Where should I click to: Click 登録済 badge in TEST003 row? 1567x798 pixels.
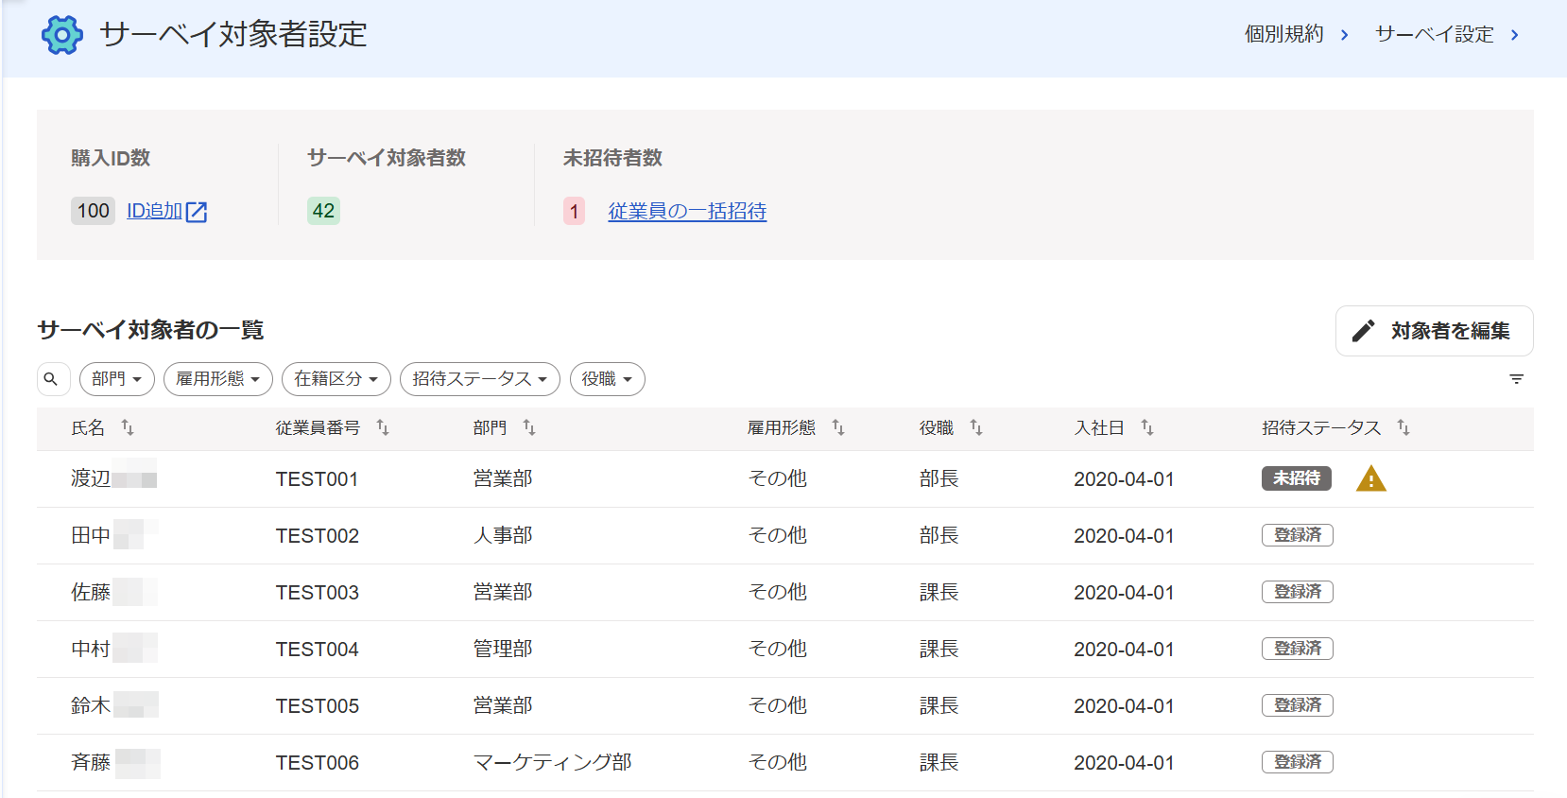click(1298, 592)
